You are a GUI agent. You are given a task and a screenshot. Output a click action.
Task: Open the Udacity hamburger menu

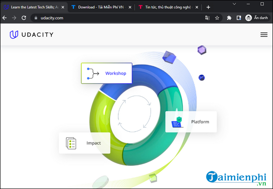point(264,35)
